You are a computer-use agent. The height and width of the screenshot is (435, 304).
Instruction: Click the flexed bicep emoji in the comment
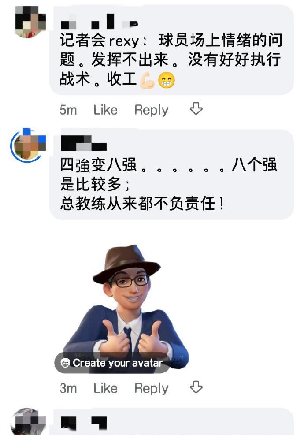(x=147, y=81)
